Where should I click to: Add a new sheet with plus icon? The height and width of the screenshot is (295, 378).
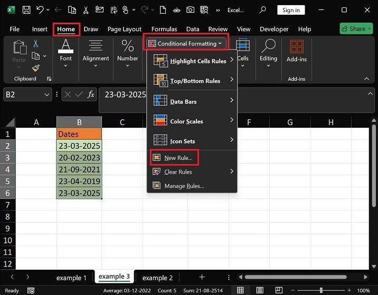(x=202, y=277)
